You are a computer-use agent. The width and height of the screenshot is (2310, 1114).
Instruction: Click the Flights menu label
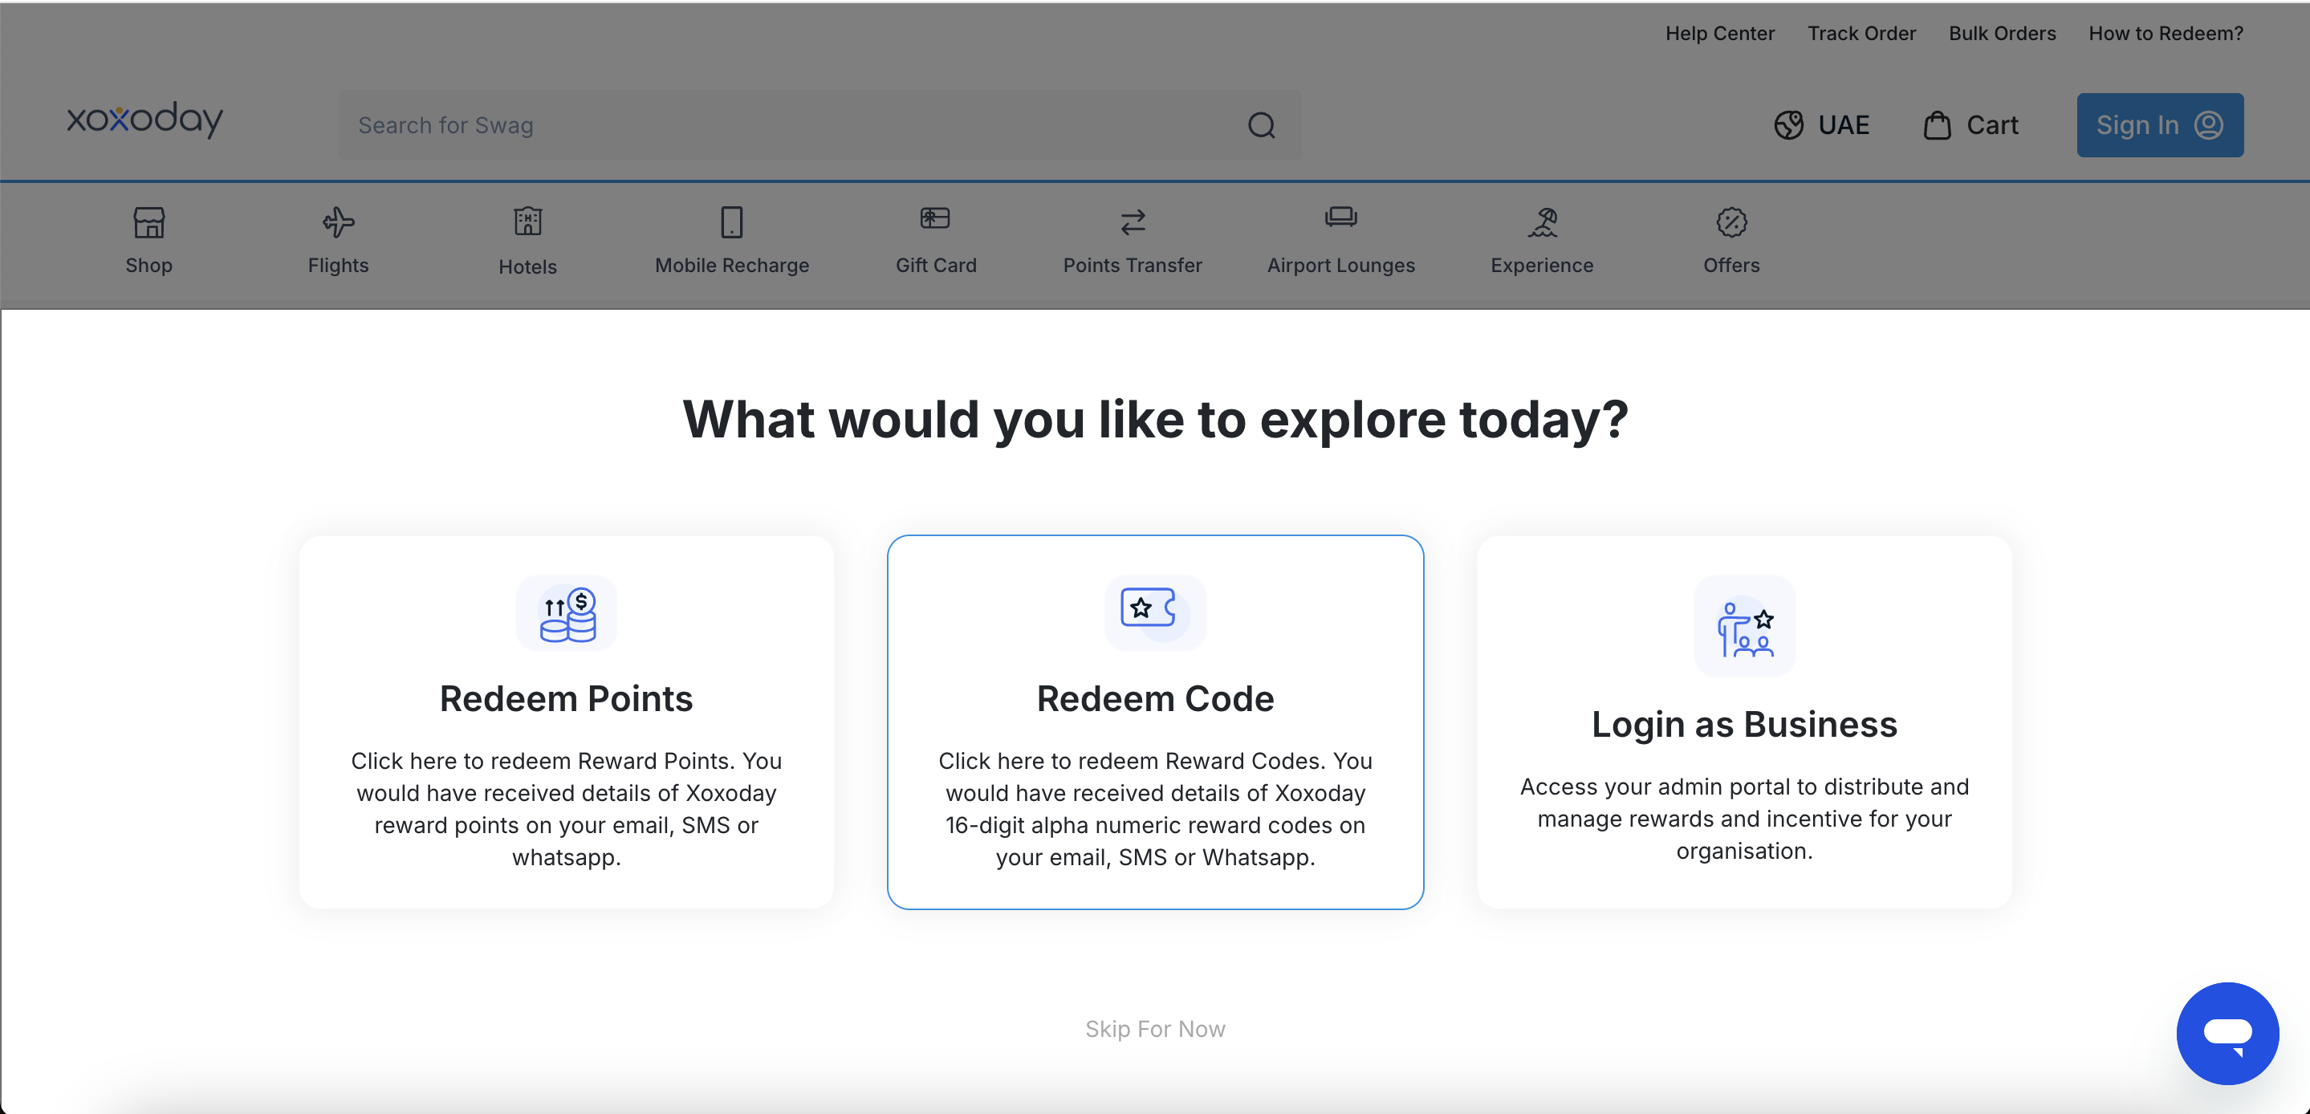pyautogui.click(x=338, y=266)
